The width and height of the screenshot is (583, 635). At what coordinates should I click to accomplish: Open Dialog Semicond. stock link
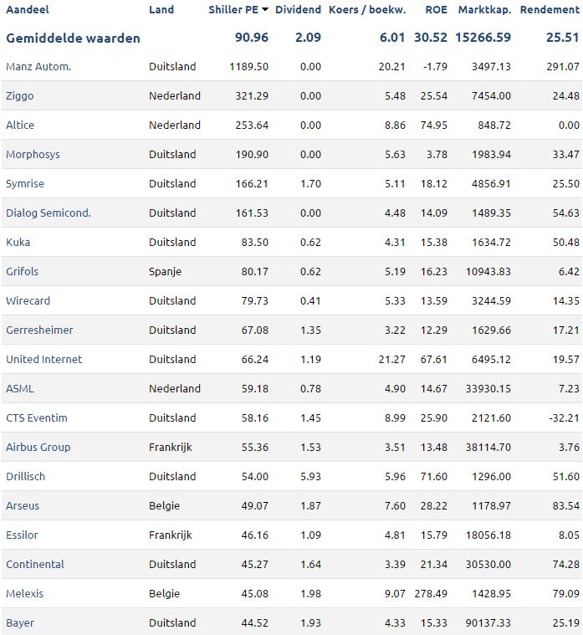click(x=49, y=213)
